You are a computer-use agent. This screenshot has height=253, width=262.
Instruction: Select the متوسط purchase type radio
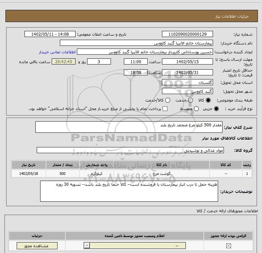click(196, 109)
